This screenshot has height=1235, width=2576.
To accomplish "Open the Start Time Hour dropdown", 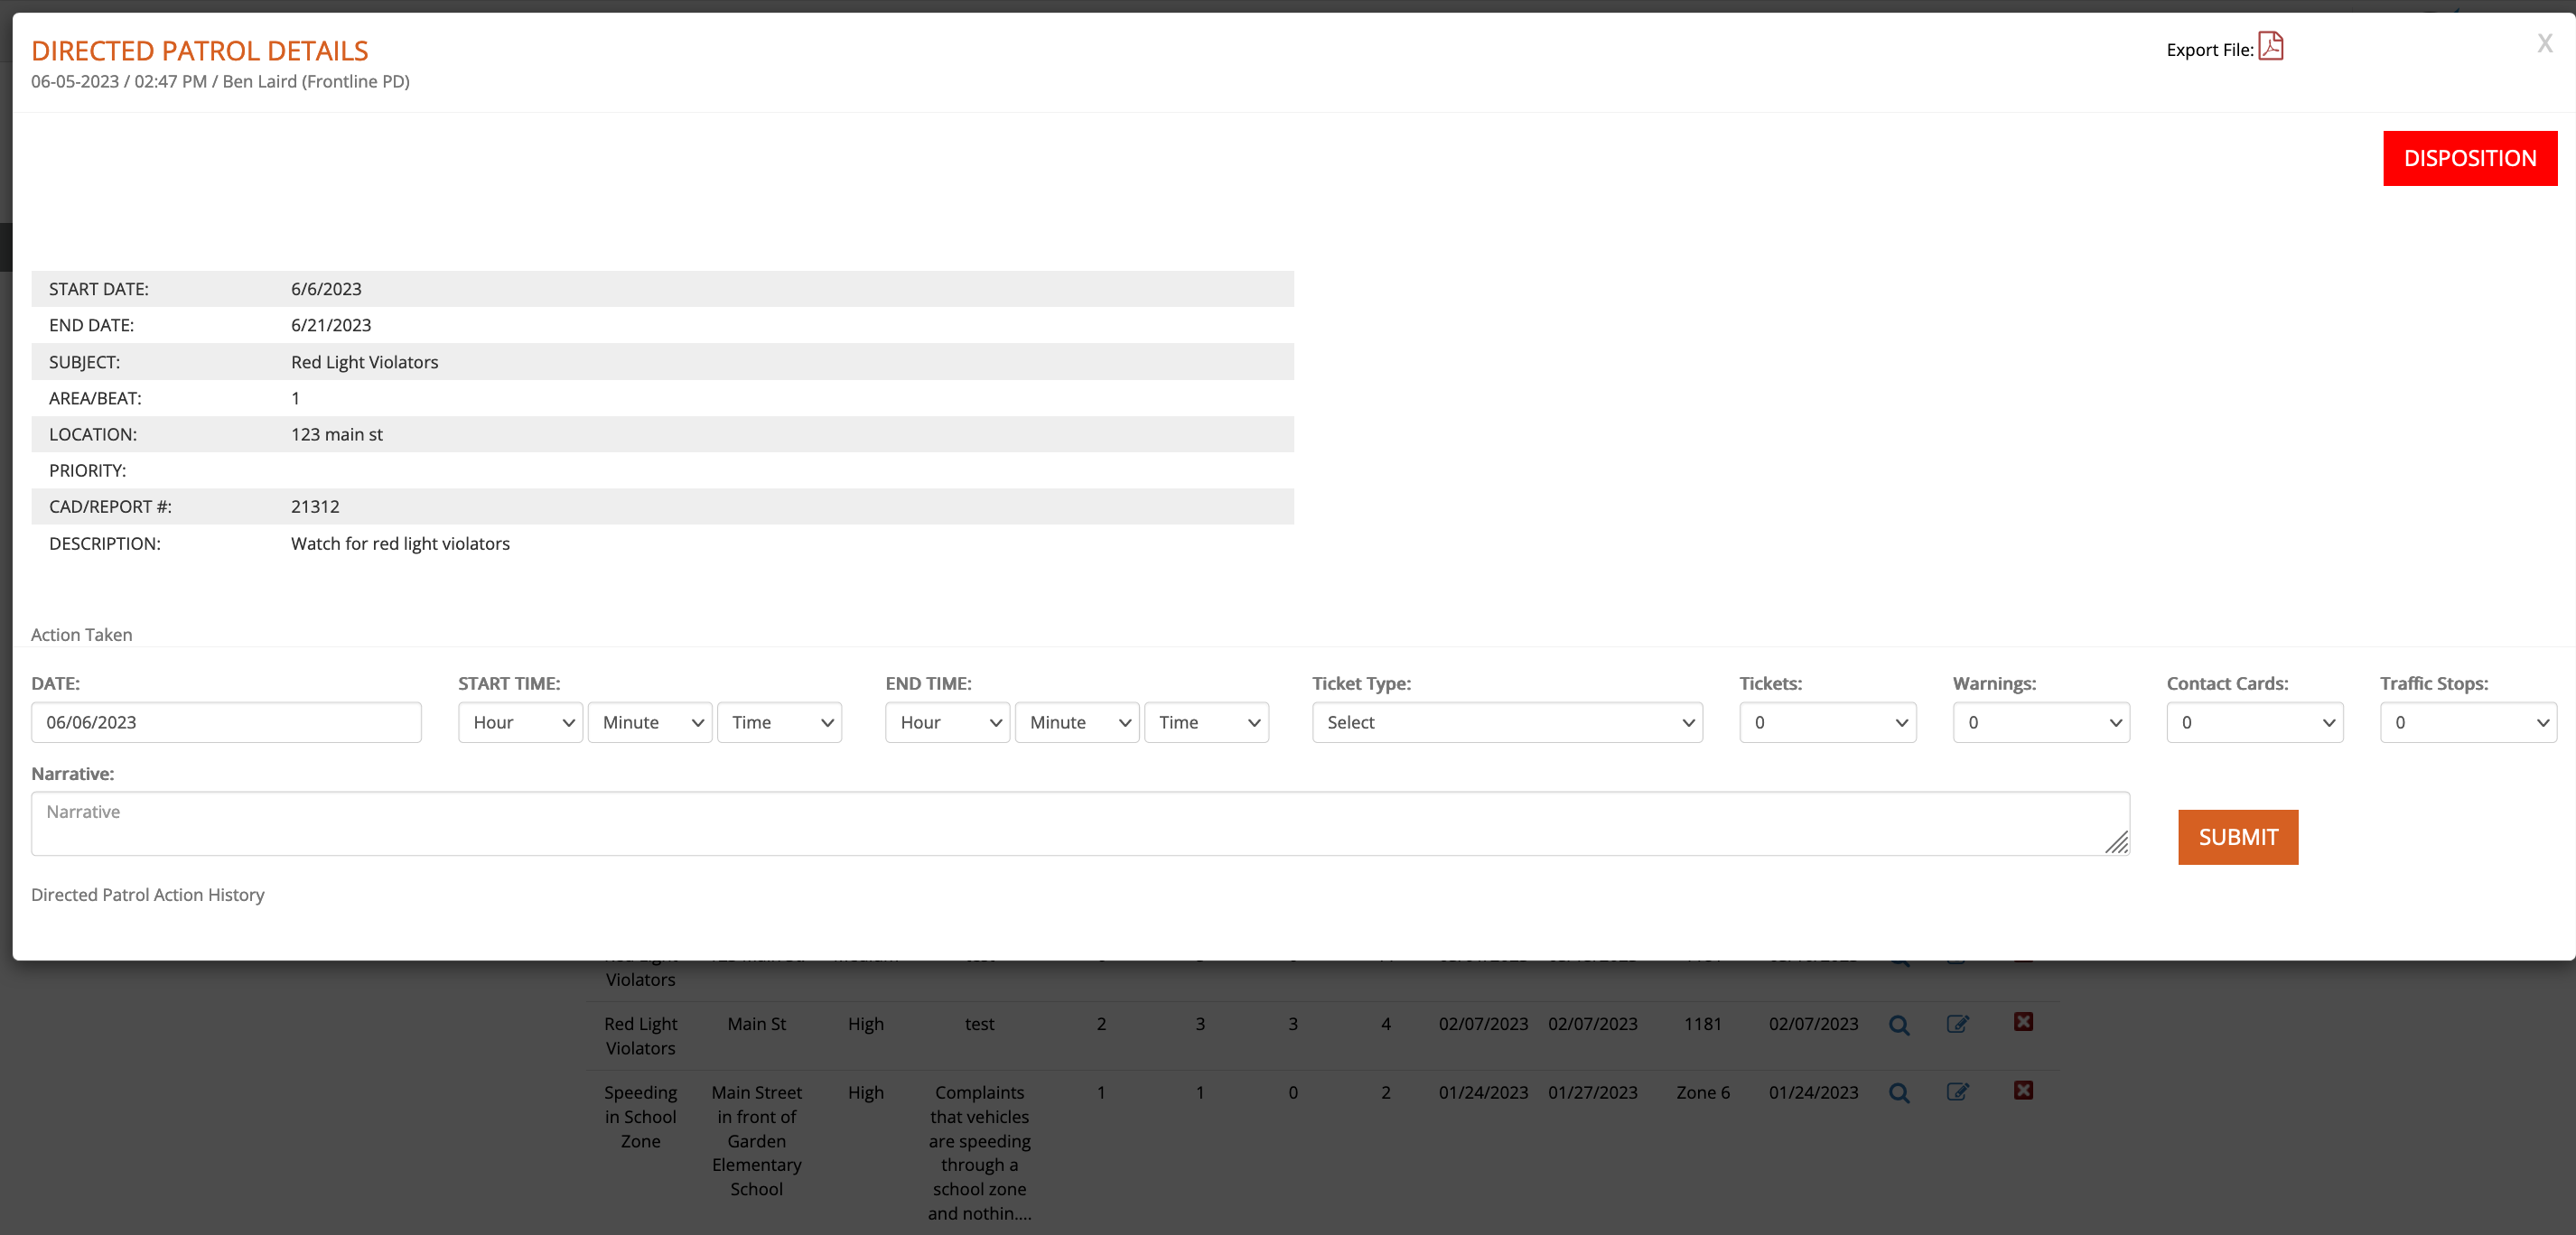I will [x=520, y=722].
